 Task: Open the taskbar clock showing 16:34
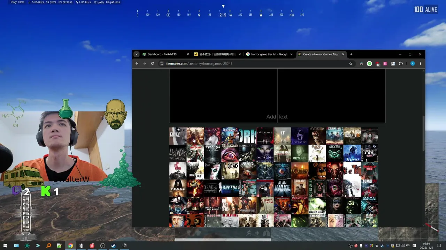click(426, 245)
